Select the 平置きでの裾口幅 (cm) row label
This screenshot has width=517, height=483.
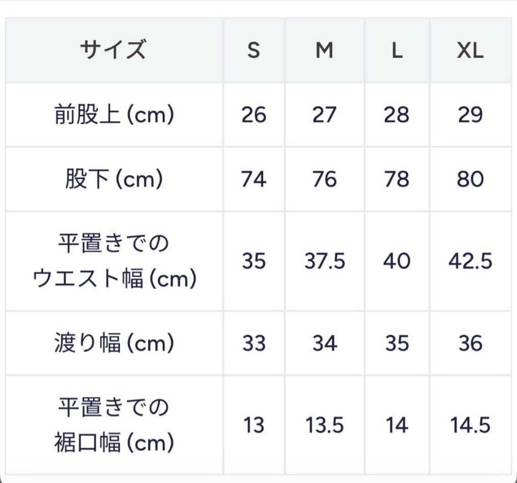[114, 425]
